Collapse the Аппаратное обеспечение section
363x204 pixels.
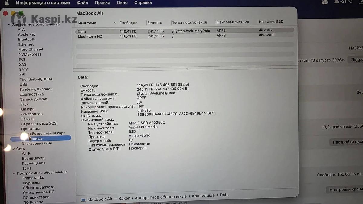9,24
